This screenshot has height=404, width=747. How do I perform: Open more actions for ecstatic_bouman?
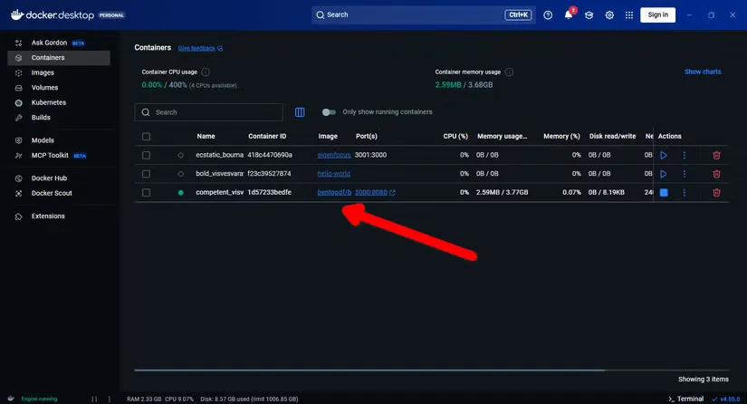(x=684, y=155)
